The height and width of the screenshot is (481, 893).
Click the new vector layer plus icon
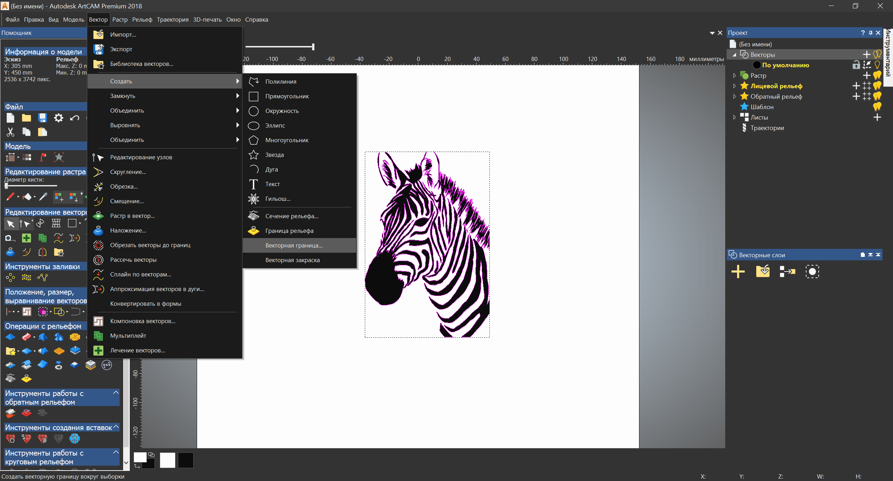[x=738, y=272]
